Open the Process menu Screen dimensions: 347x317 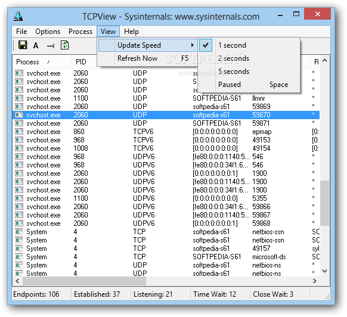[x=80, y=32]
